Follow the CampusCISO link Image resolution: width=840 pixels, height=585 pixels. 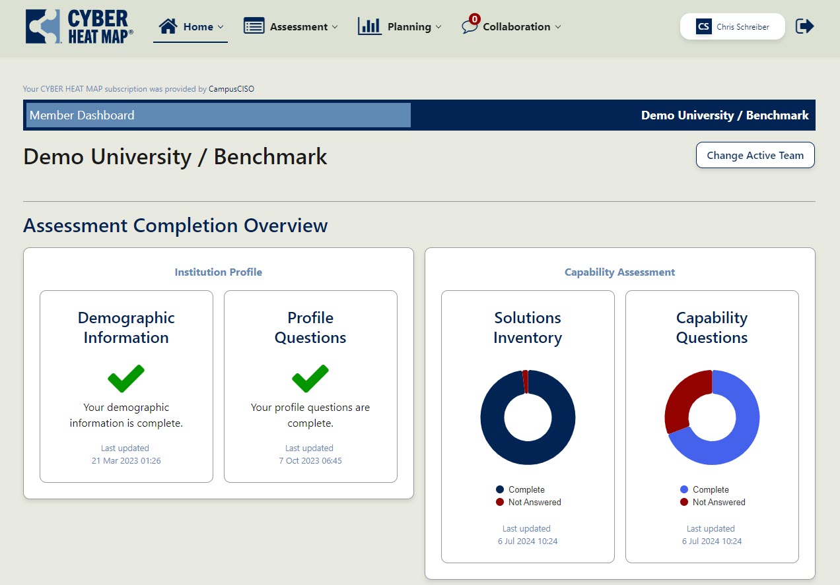pos(231,88)
